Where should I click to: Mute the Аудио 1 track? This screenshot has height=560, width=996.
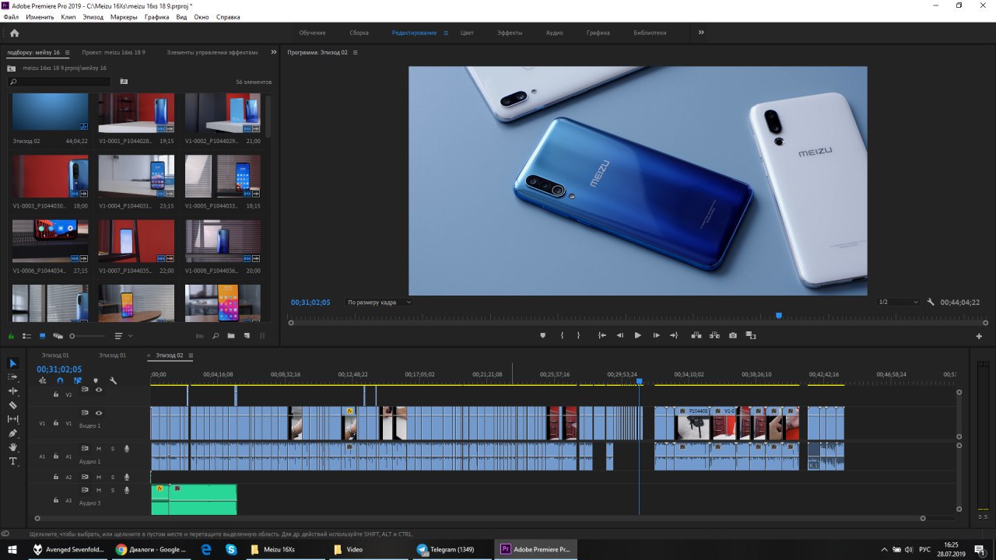tap(99, 449)
